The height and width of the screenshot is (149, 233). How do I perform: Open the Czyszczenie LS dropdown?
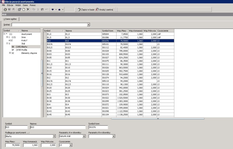pyautogui.click(x=71, y=145)
